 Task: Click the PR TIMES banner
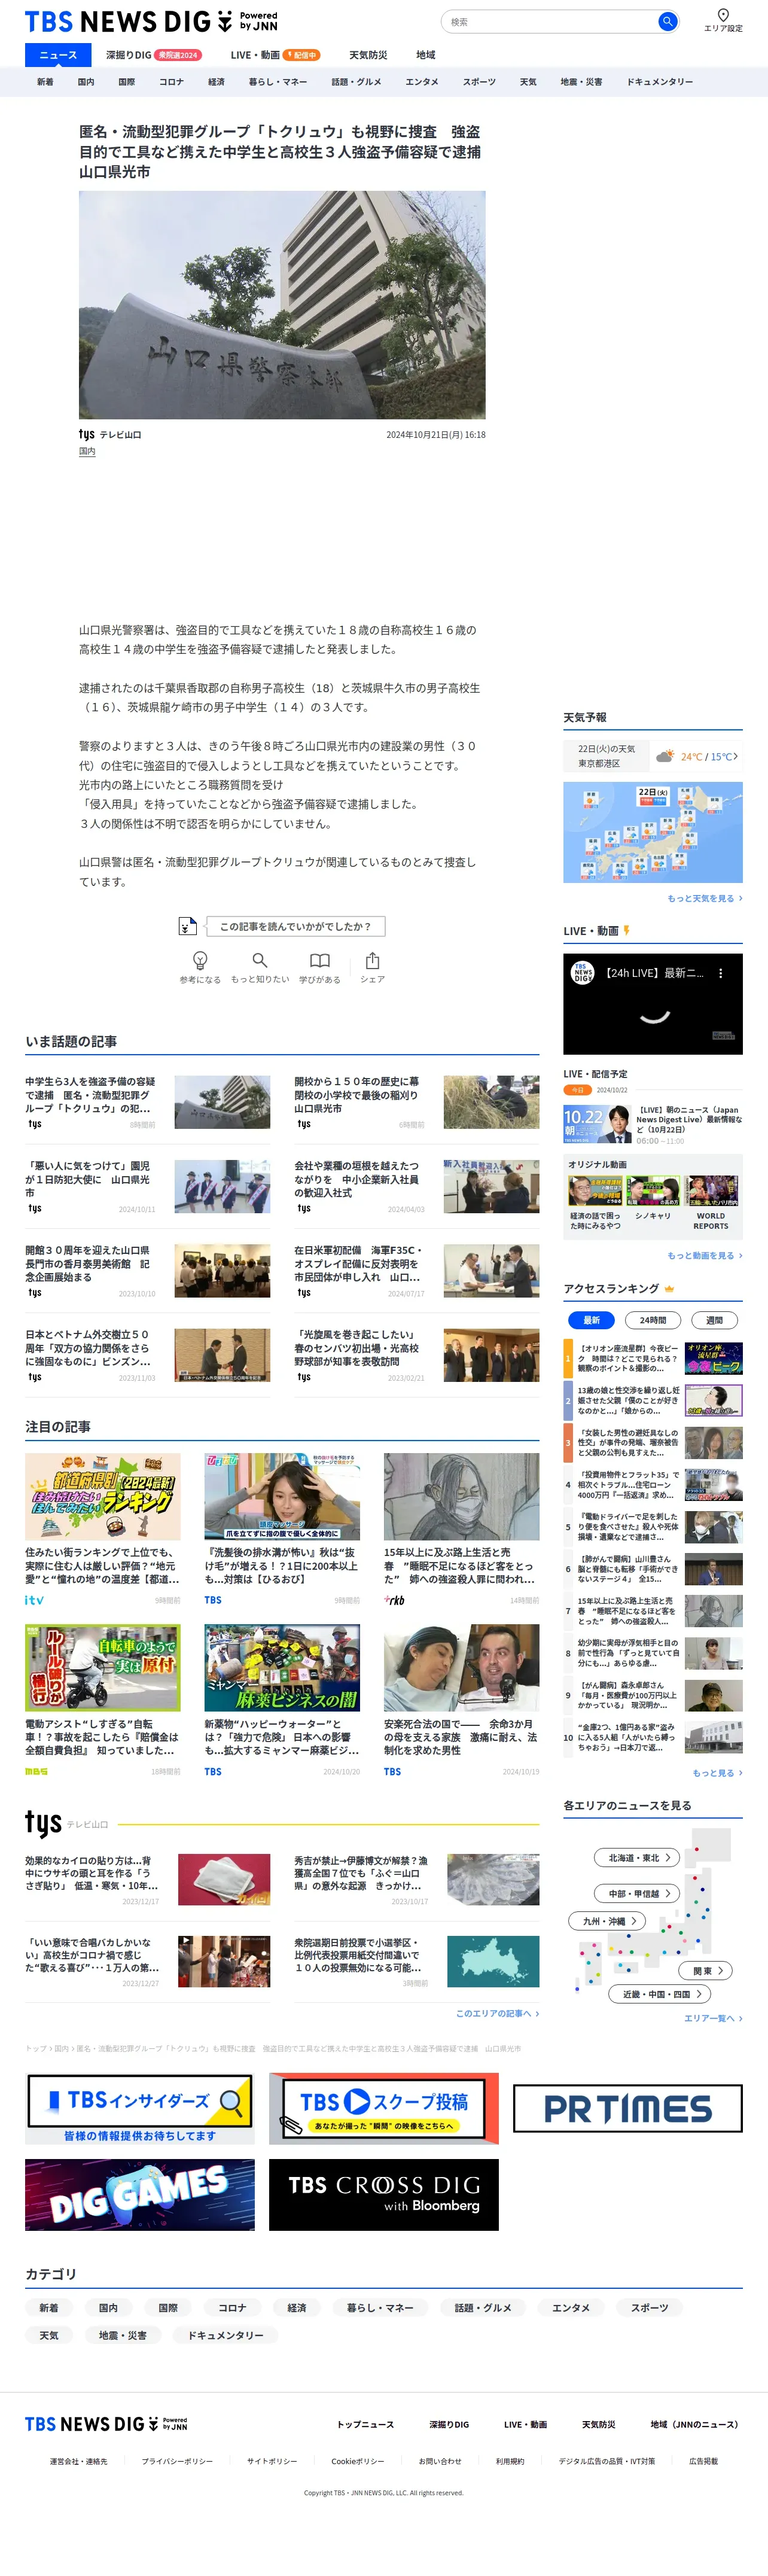point(628,2109)
